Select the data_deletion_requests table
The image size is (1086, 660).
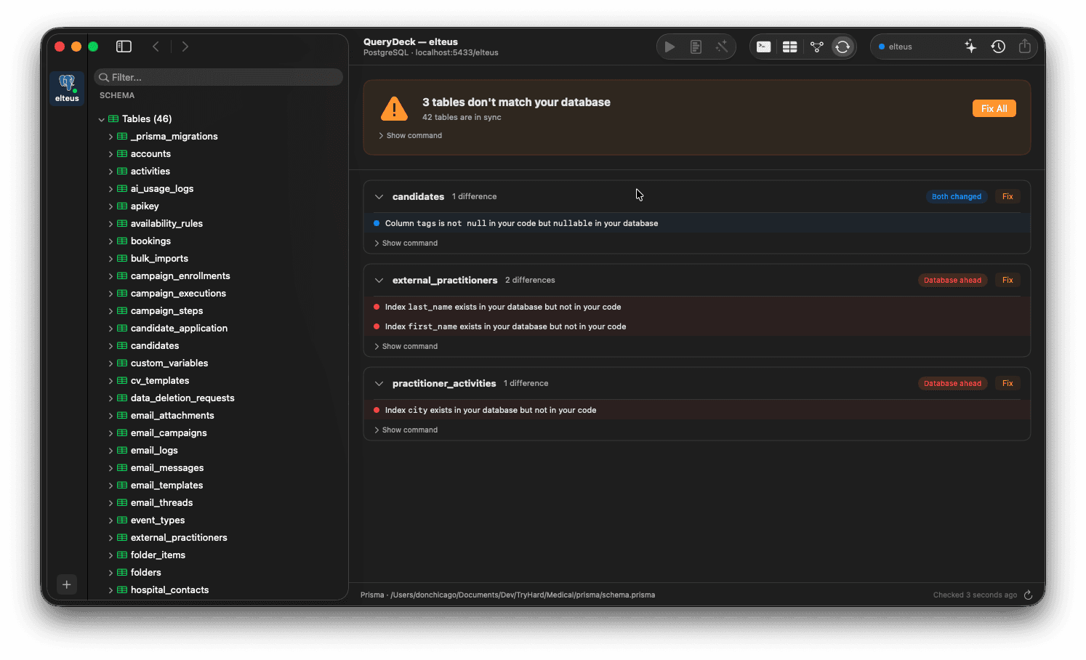182,398
